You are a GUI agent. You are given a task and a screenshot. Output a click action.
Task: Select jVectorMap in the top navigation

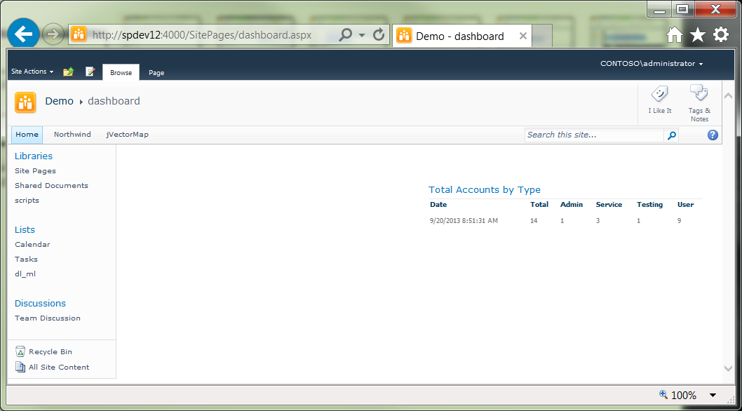(128, 135)
